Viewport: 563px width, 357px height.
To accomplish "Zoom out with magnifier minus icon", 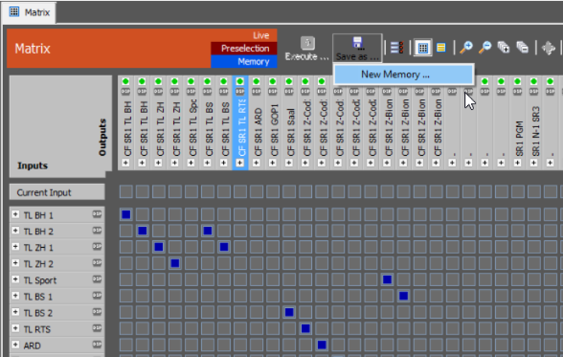I will pyautogui.click(x=485, y=48).
